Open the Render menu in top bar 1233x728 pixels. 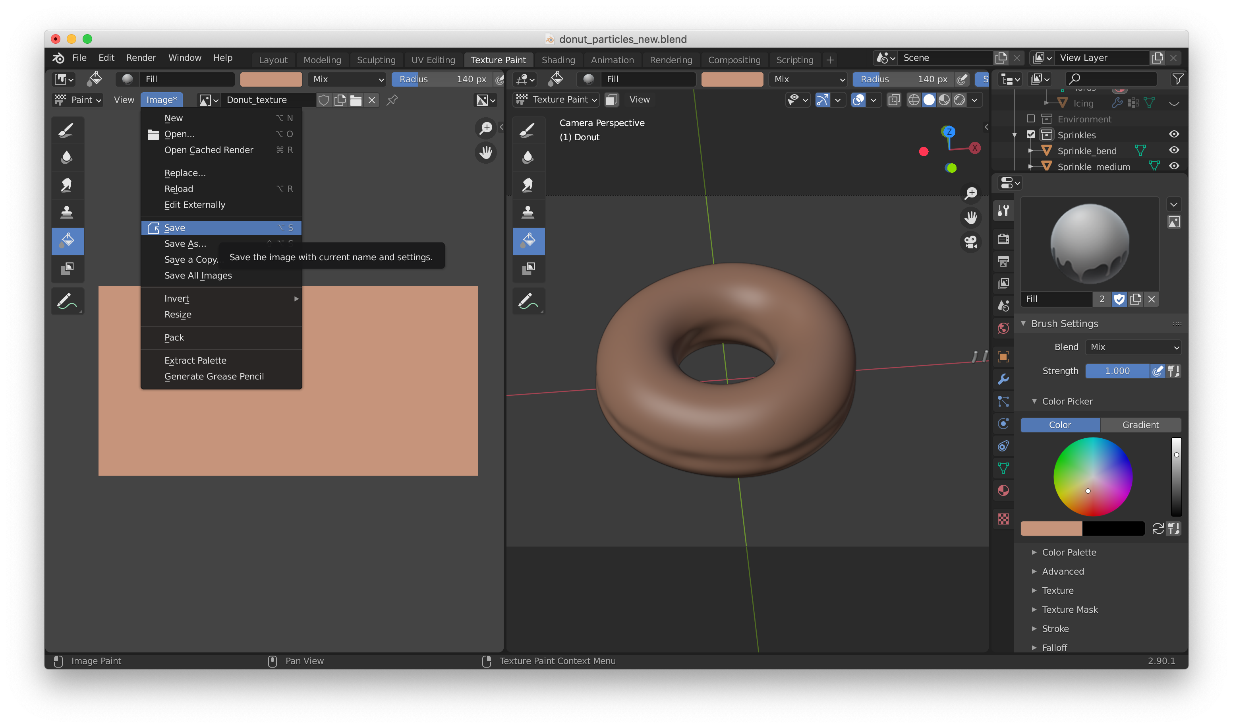tap(141, 58)
